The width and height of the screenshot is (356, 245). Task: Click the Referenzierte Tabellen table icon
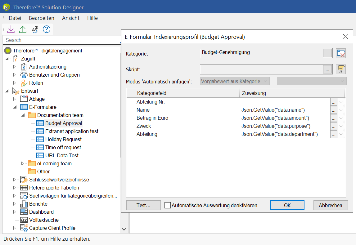24,188
